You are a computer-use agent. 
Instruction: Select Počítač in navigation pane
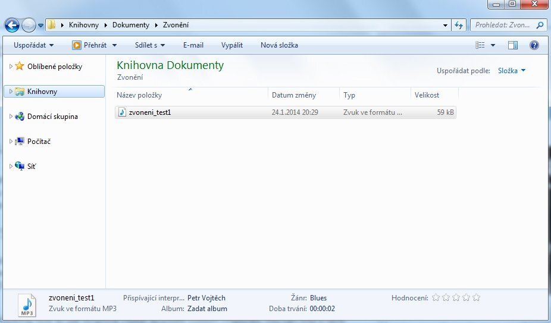[x=39, y=142]
